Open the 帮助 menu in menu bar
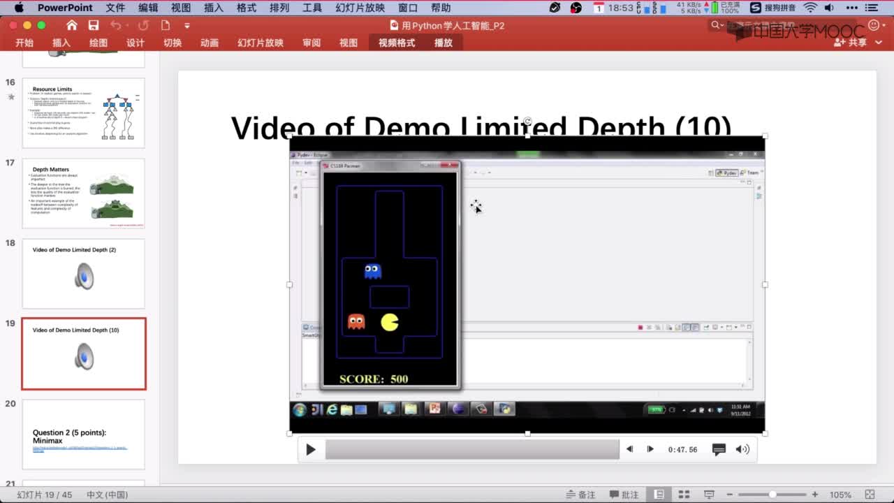894x503 pixels. [x=441, y=8]
